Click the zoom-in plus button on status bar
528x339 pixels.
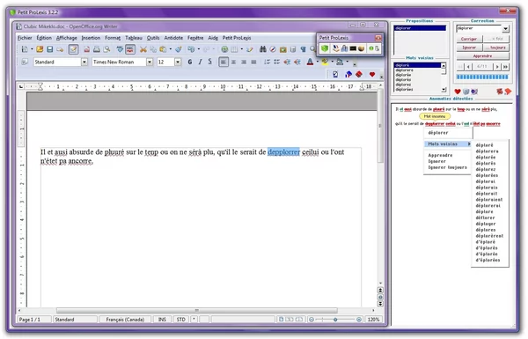[x=359, y=319]
